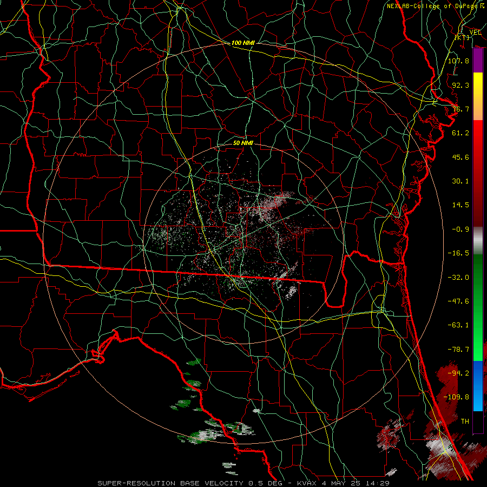Click the 76.7 velocity scale value
Image resolution: width=487 pixels, height=487 pixels.
[460, 109]
